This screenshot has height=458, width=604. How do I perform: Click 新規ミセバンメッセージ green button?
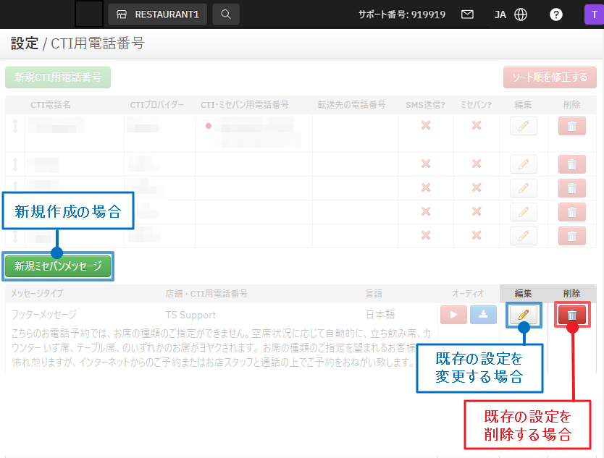click(58, 266)
